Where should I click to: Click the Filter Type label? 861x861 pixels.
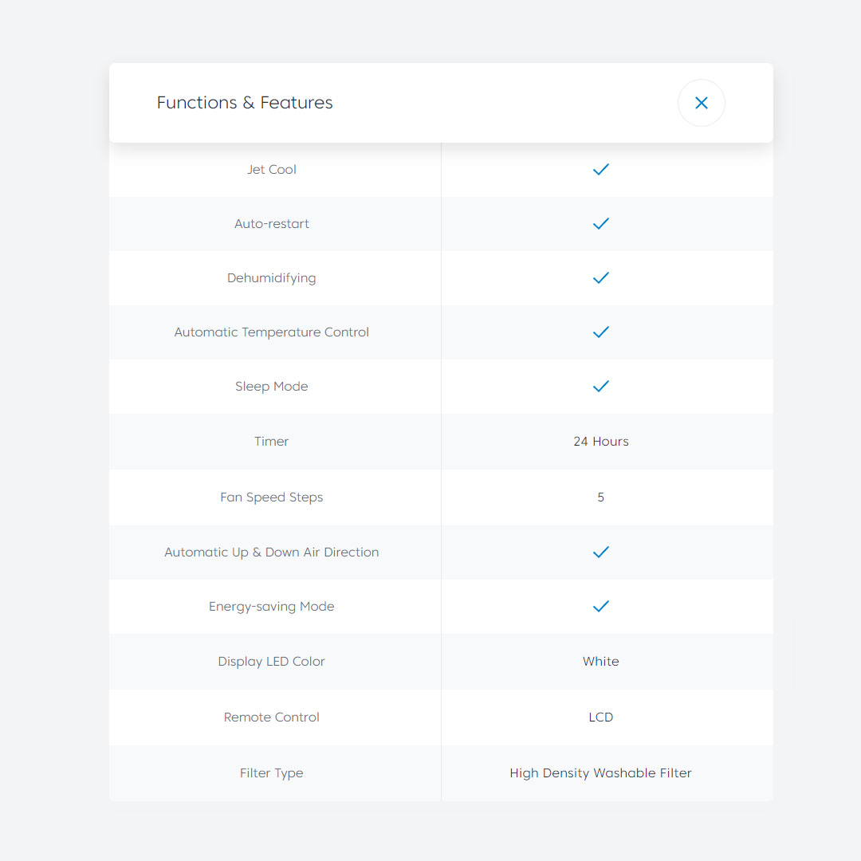point(271,773)
